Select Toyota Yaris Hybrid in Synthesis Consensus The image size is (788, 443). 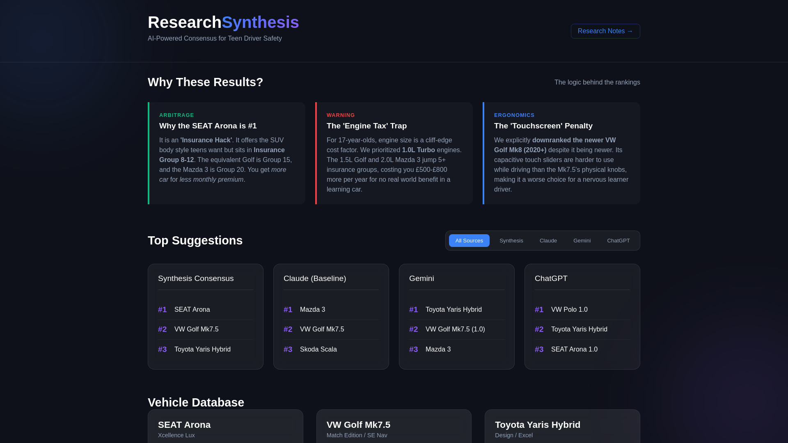point(206,349)
